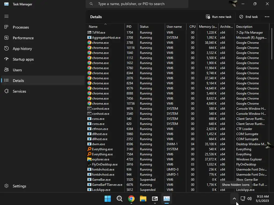Go to the Users page
Image resolution: width=274 pixels, height=205 pixels.
(x=43, y=70)
